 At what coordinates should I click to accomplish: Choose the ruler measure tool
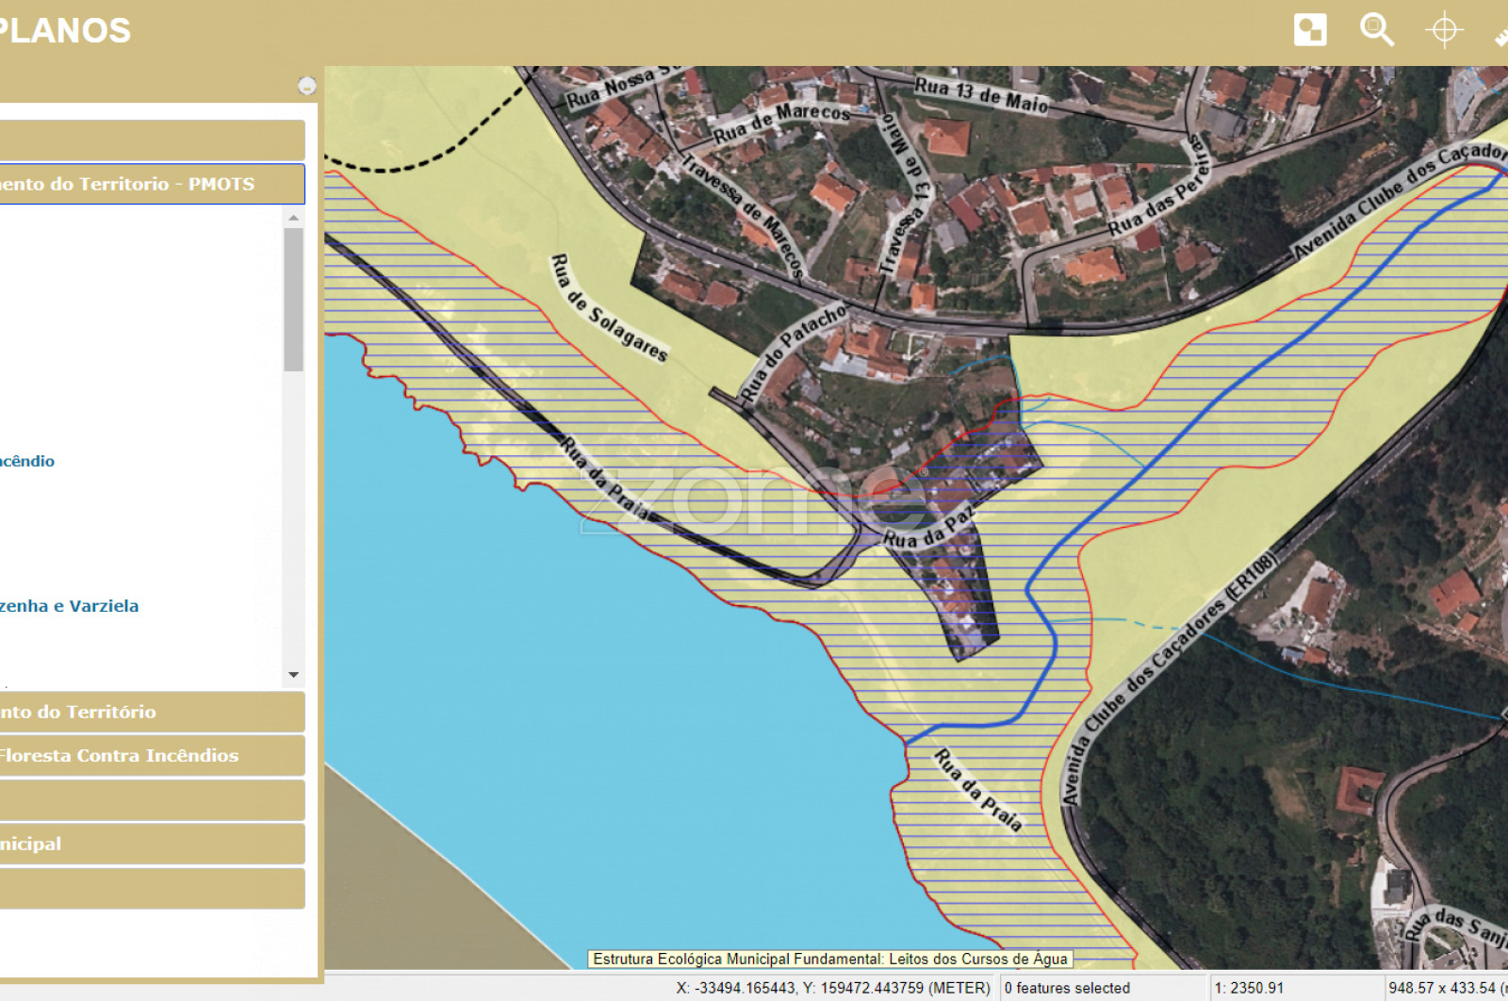tap(1501, 36)
